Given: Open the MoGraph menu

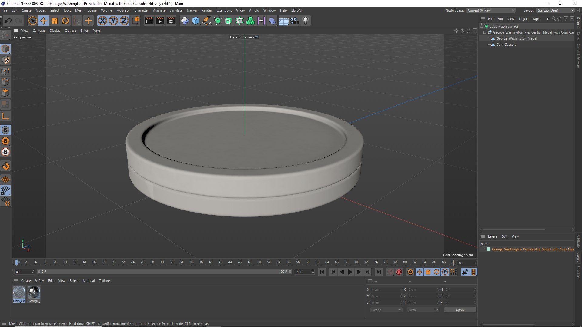Looking at the screenshot, I should click(x=123, y=10).
